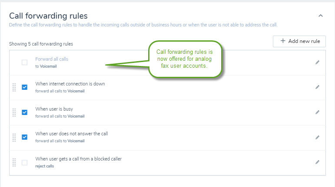Click the Call forwarding rules heading
The width and height of the screenshot is (335, 187).
tap(48, 16)
